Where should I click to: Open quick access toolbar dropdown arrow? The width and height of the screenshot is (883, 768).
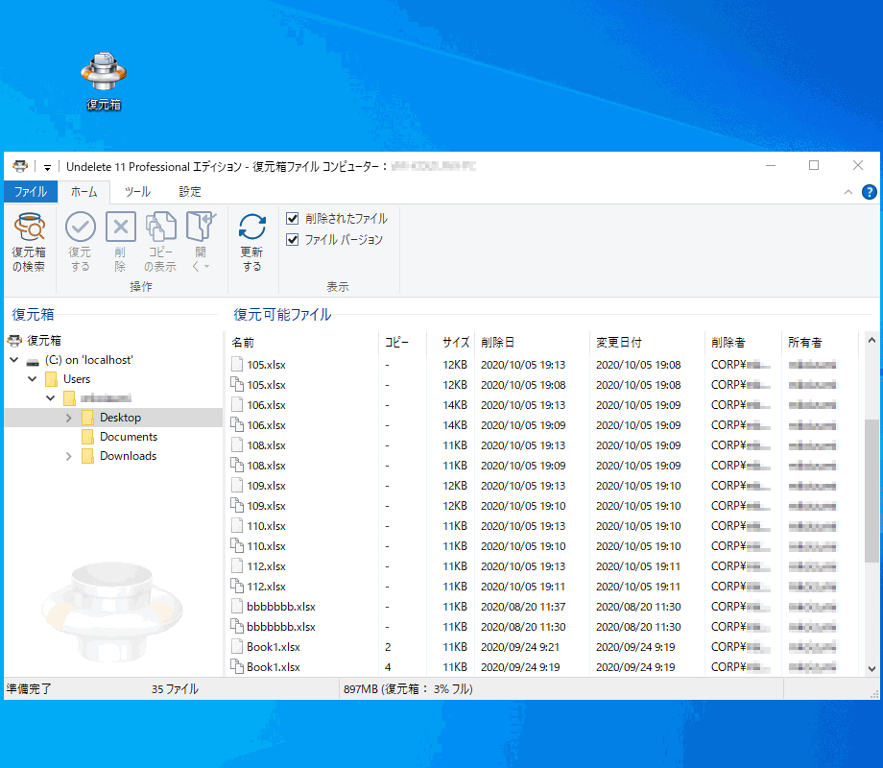click(47, 167)
